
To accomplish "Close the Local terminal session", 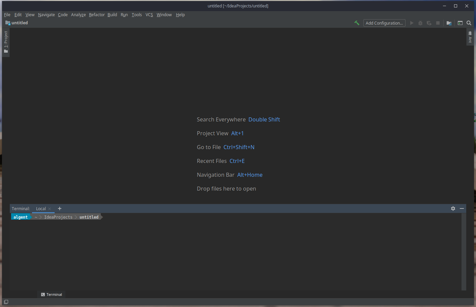I will click(49, 208).
